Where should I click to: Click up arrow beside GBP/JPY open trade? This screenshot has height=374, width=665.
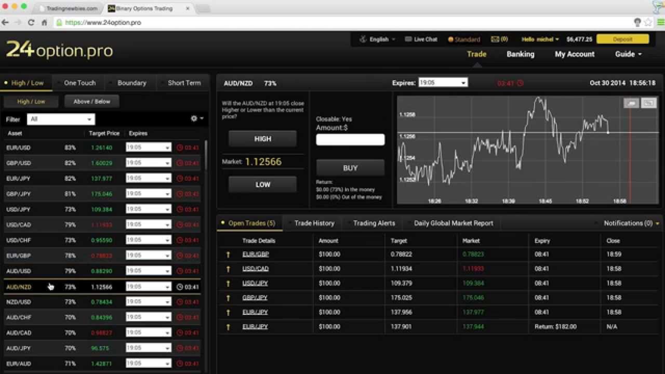pyautogui.click(x=228, y=298)
